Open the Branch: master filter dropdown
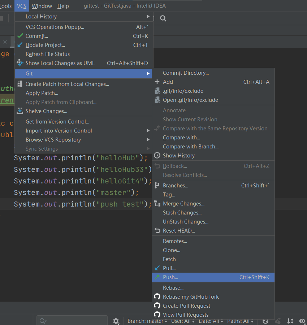Viewport: 307px width, 325px height. click(x=147, y=321)
